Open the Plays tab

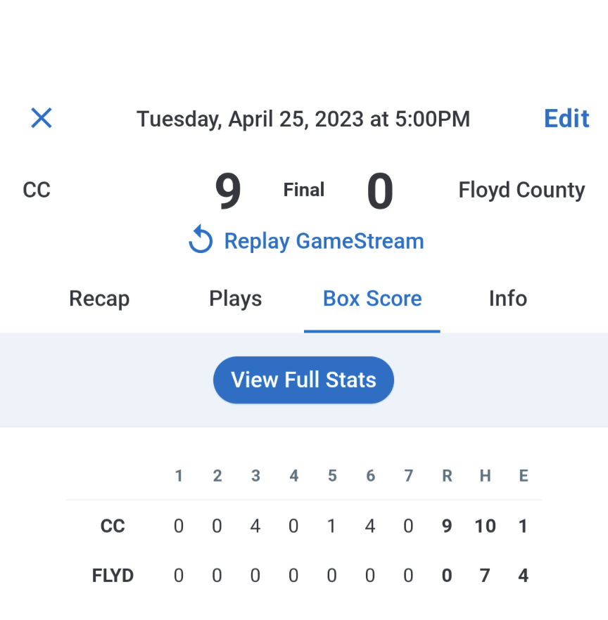(235, 299)
